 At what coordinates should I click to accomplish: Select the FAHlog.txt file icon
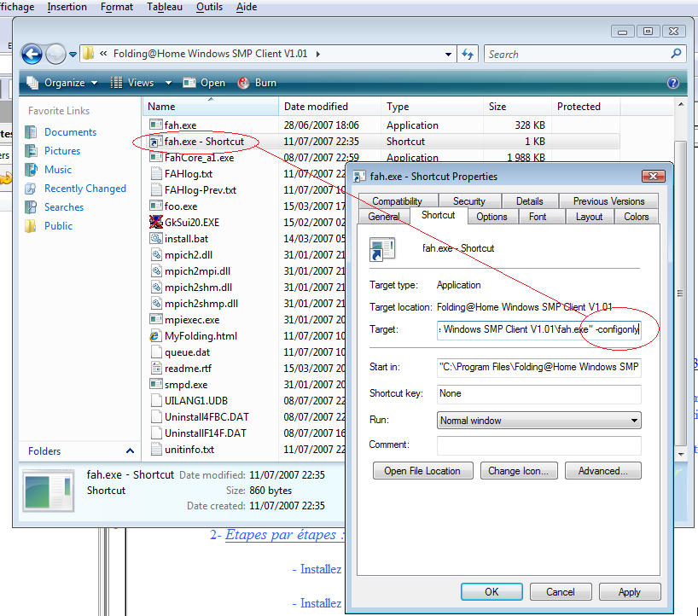(156, 173)
